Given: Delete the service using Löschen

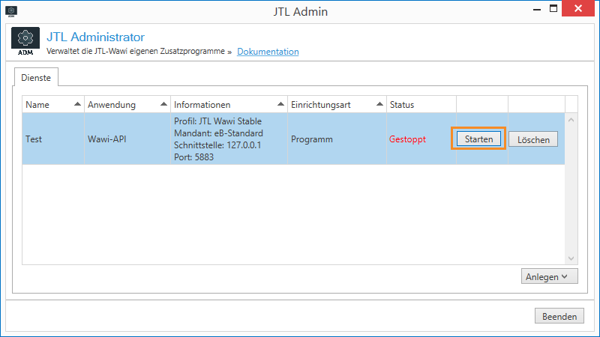Looking at the screenshot, I should (533, 139).
